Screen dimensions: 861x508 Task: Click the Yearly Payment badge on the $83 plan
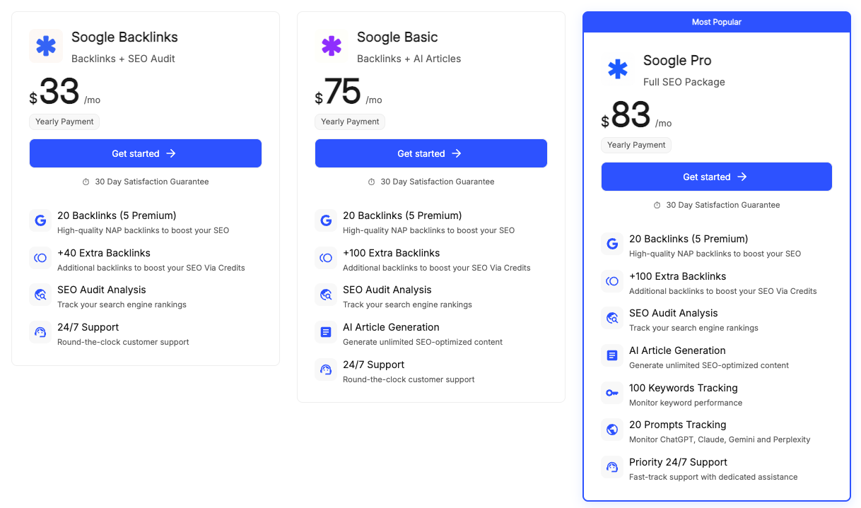pos(636,145)
